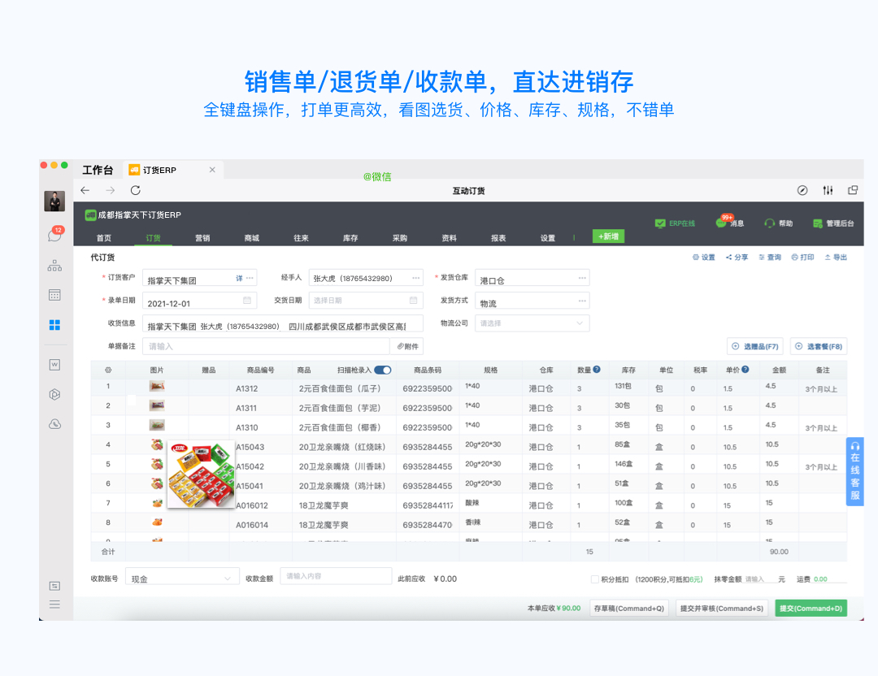Image resolution: width=878 pixels, height=676 pixels.
Task: Check the 积分抵扣 checkbox
Action: coord(594,579)
